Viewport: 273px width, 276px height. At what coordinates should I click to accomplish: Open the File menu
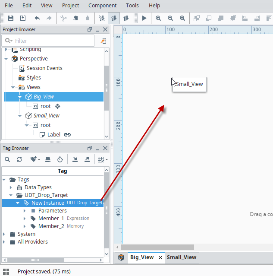pyautogui.click(x=9, y=6)
